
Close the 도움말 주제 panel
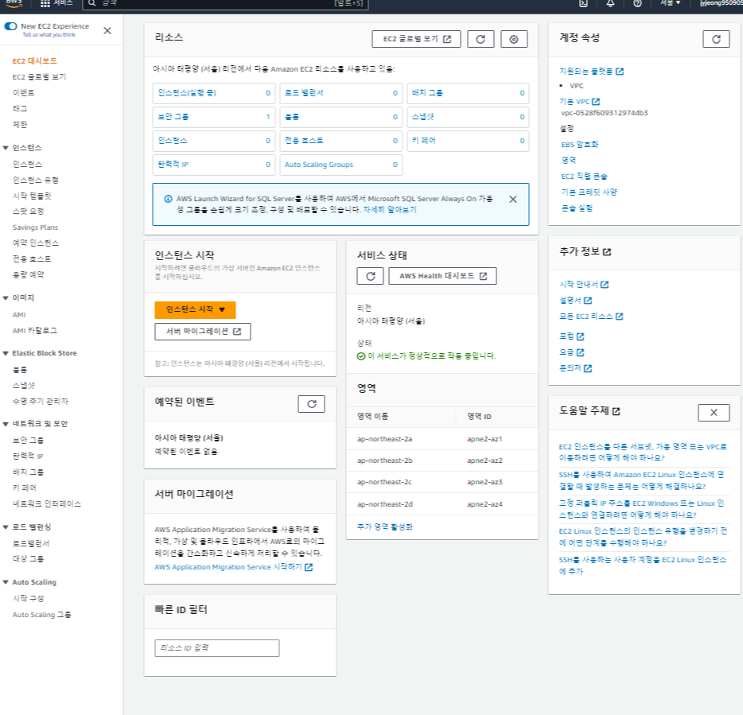(x=714, y=413)
